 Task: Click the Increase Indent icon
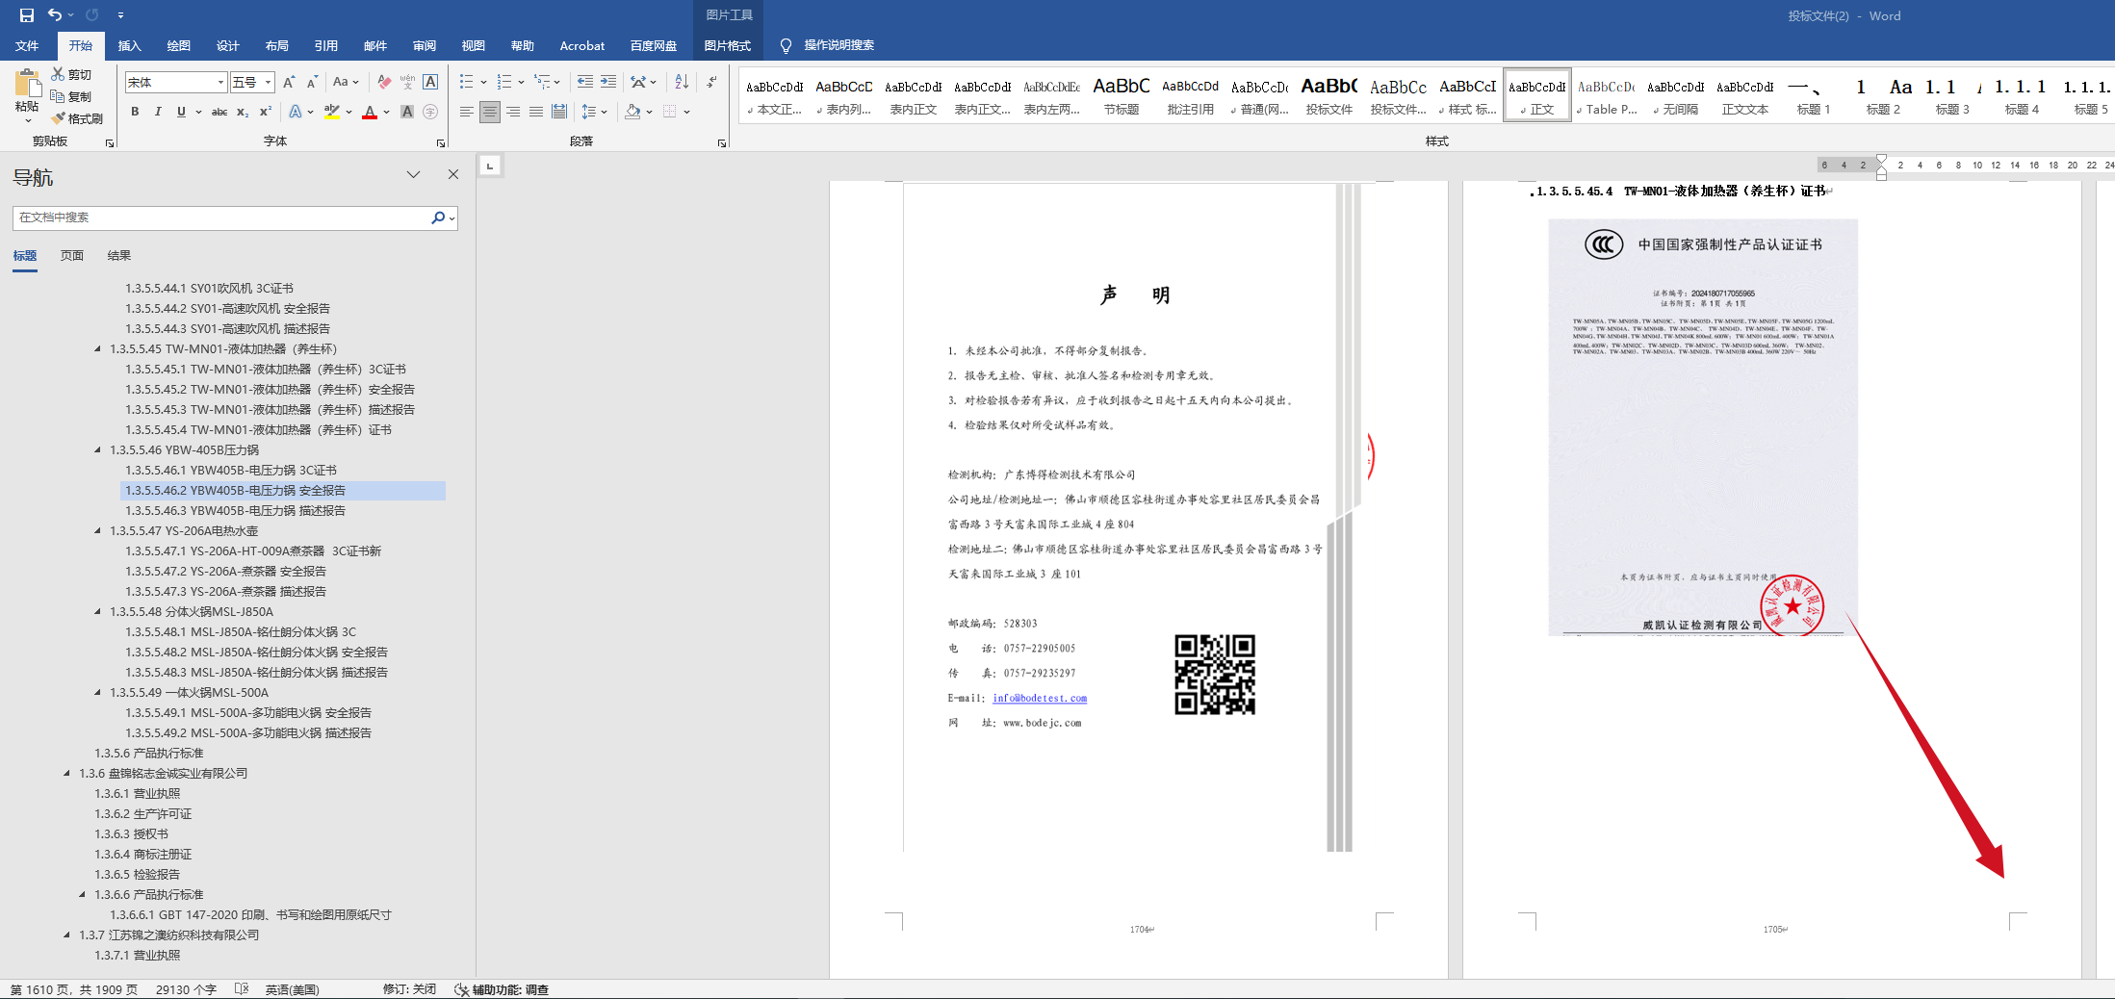608,82
